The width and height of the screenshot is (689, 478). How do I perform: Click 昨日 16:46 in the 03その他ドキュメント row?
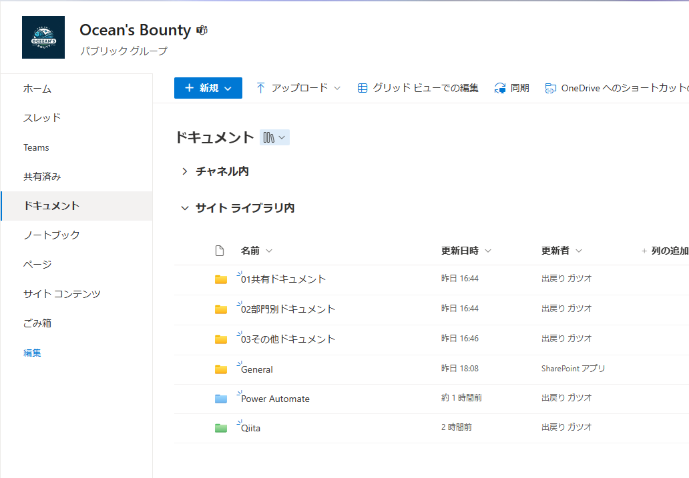(x=459, y=339)
